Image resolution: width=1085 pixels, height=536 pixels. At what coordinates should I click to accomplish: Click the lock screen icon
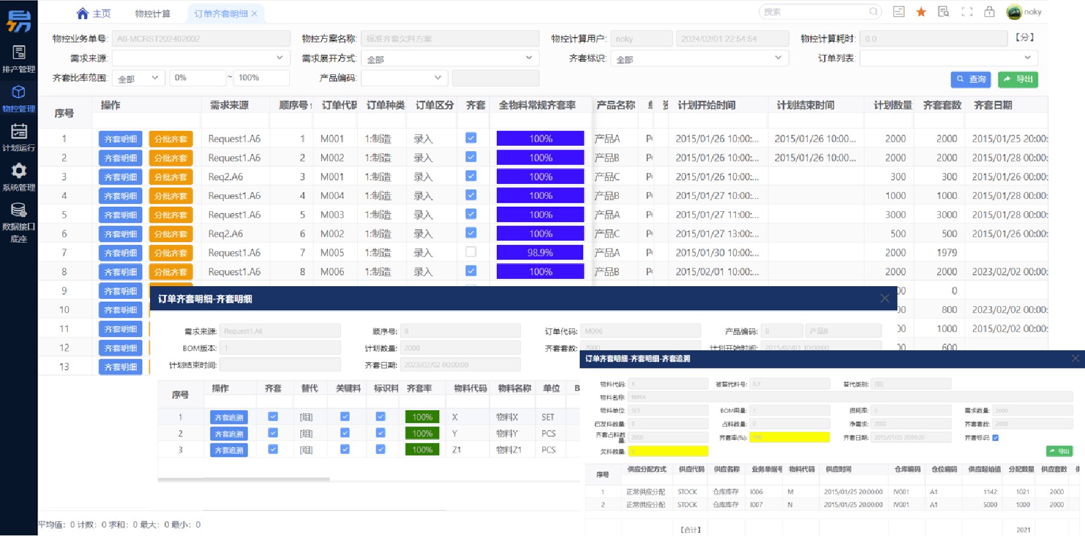point(989,12)
